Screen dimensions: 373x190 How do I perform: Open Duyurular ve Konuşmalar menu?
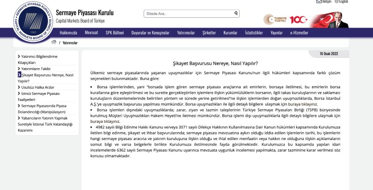[150, 33]
